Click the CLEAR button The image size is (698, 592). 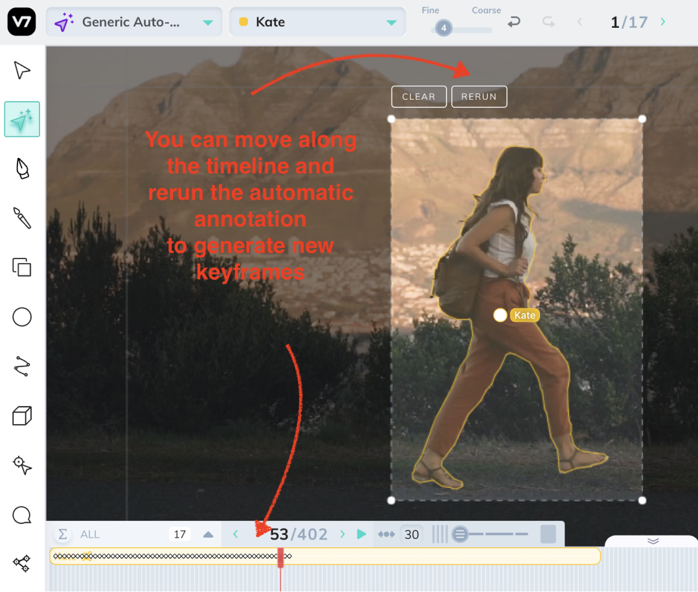tap(418, 96)
